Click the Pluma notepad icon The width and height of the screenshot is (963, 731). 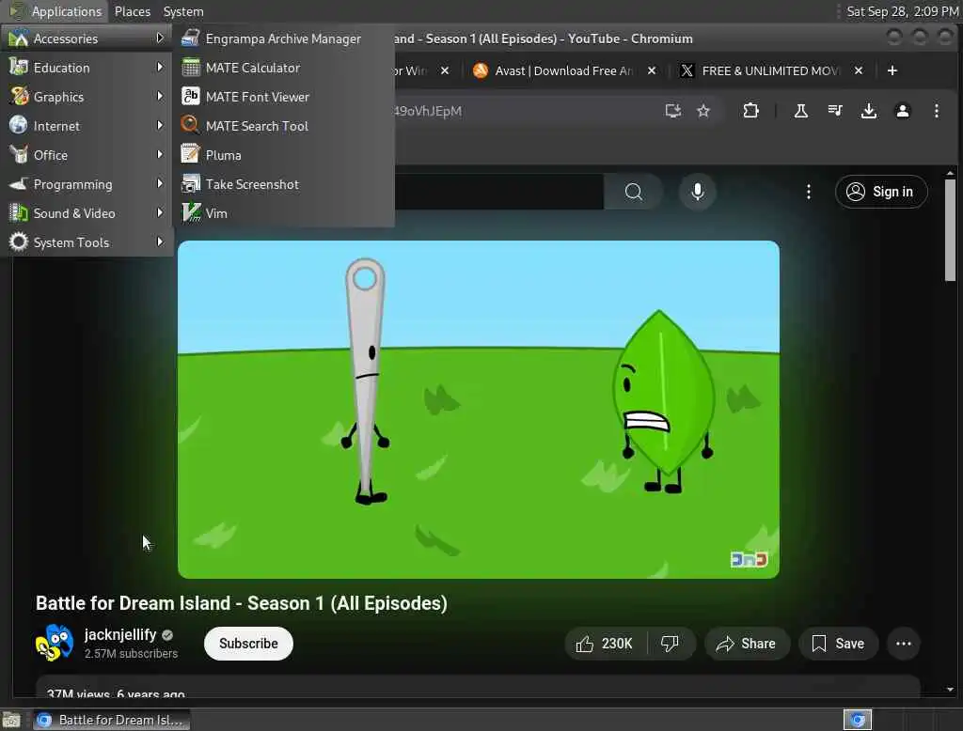[x=190, y=155]
